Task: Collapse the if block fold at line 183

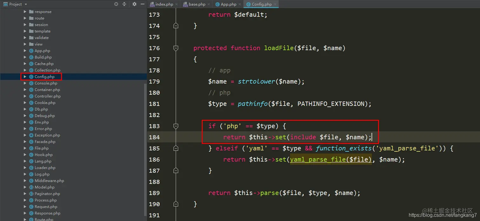Action: point(176,126)
